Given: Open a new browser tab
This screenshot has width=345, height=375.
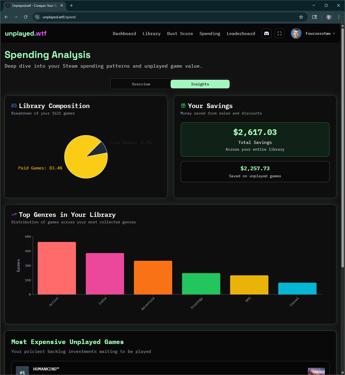Looking at the screenshot, I should tap(71, 5).
